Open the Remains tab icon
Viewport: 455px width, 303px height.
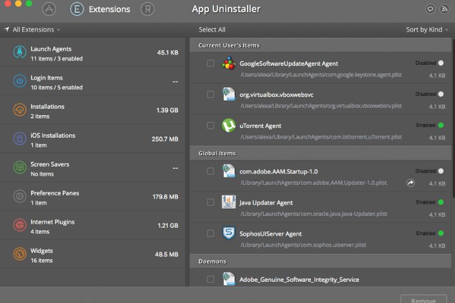(147, 9)
